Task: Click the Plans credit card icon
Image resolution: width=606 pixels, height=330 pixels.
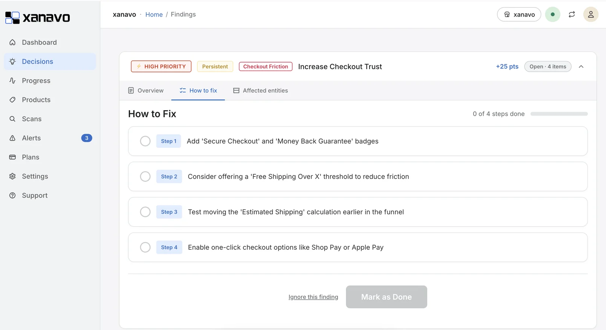Action: 12,157
